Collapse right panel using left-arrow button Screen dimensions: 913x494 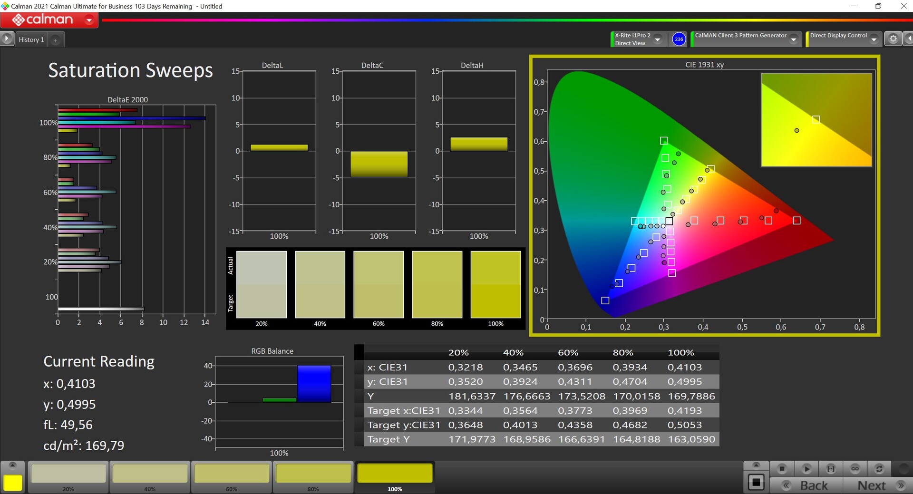click(909, 39)
